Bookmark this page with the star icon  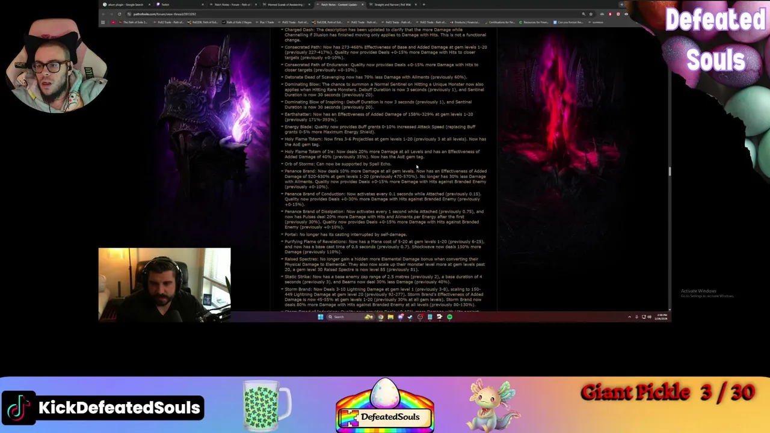pyautogui.click(x=591, y=14)
